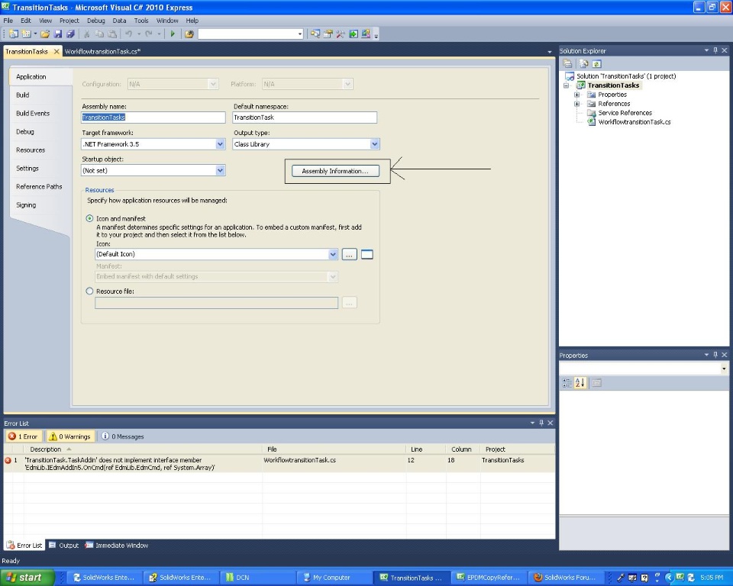Screen dimensions: 733x586
Task: Sort Error List by Description column
Action: click(46, 449)
